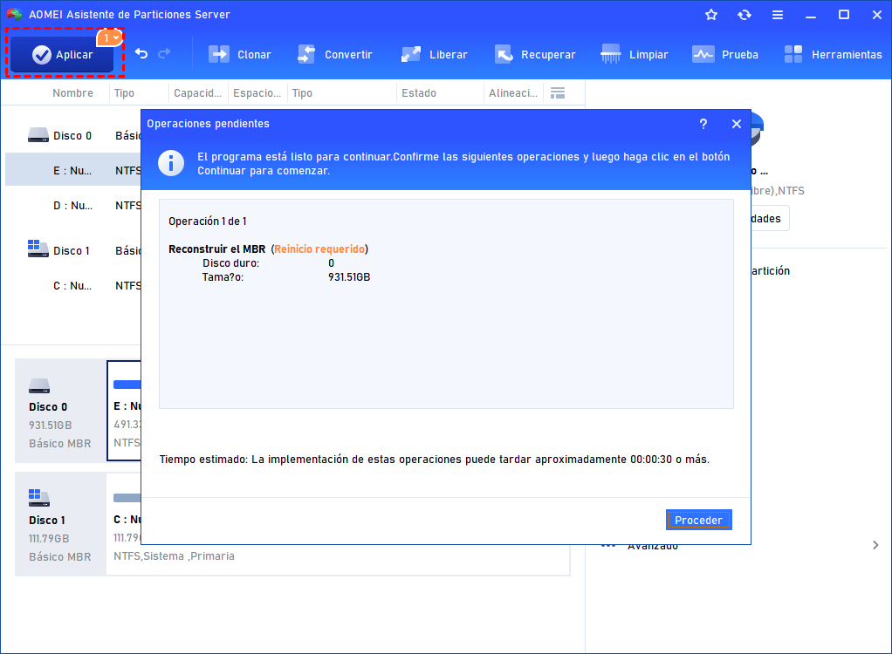Screen dimensions: 892x654
Task: Open the pending operations count badge dropdown
Action: (110, 38)
